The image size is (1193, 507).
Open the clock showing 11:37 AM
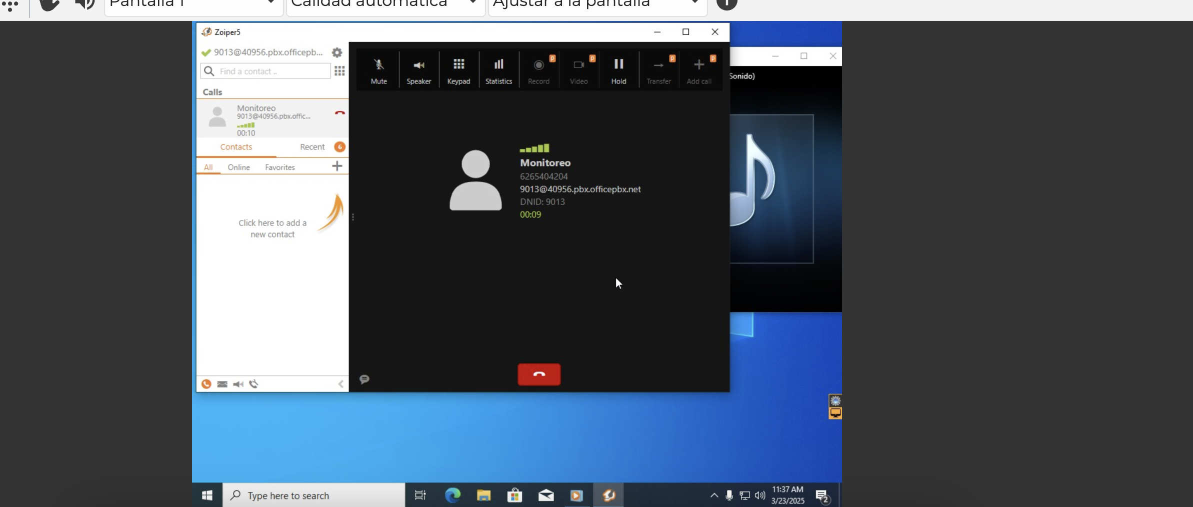click(787, 495)
